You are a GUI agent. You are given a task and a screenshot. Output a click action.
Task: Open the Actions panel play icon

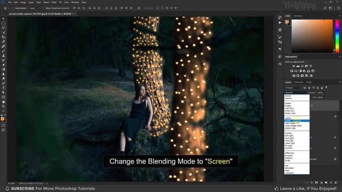click(280, 22)
